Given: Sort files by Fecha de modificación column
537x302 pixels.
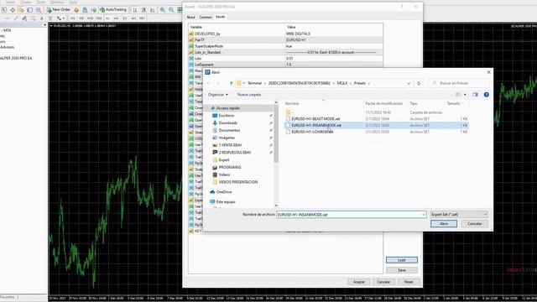Looking at the screenshot, I should coord(384,103).
